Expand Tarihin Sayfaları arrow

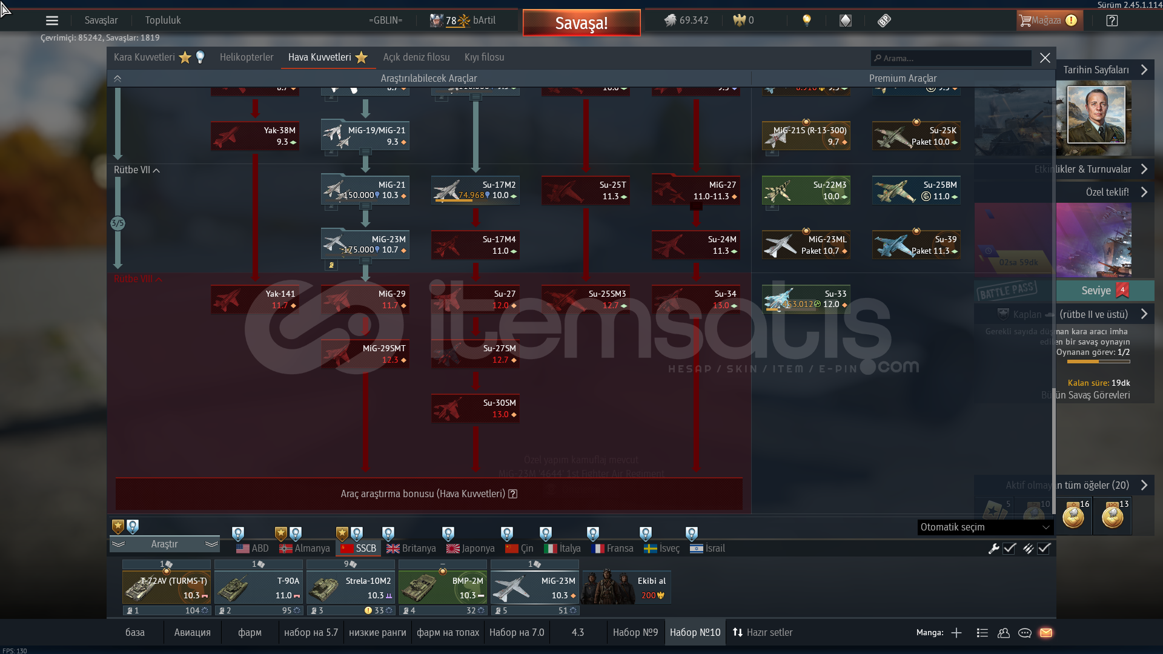click(x=1144, y=70)
